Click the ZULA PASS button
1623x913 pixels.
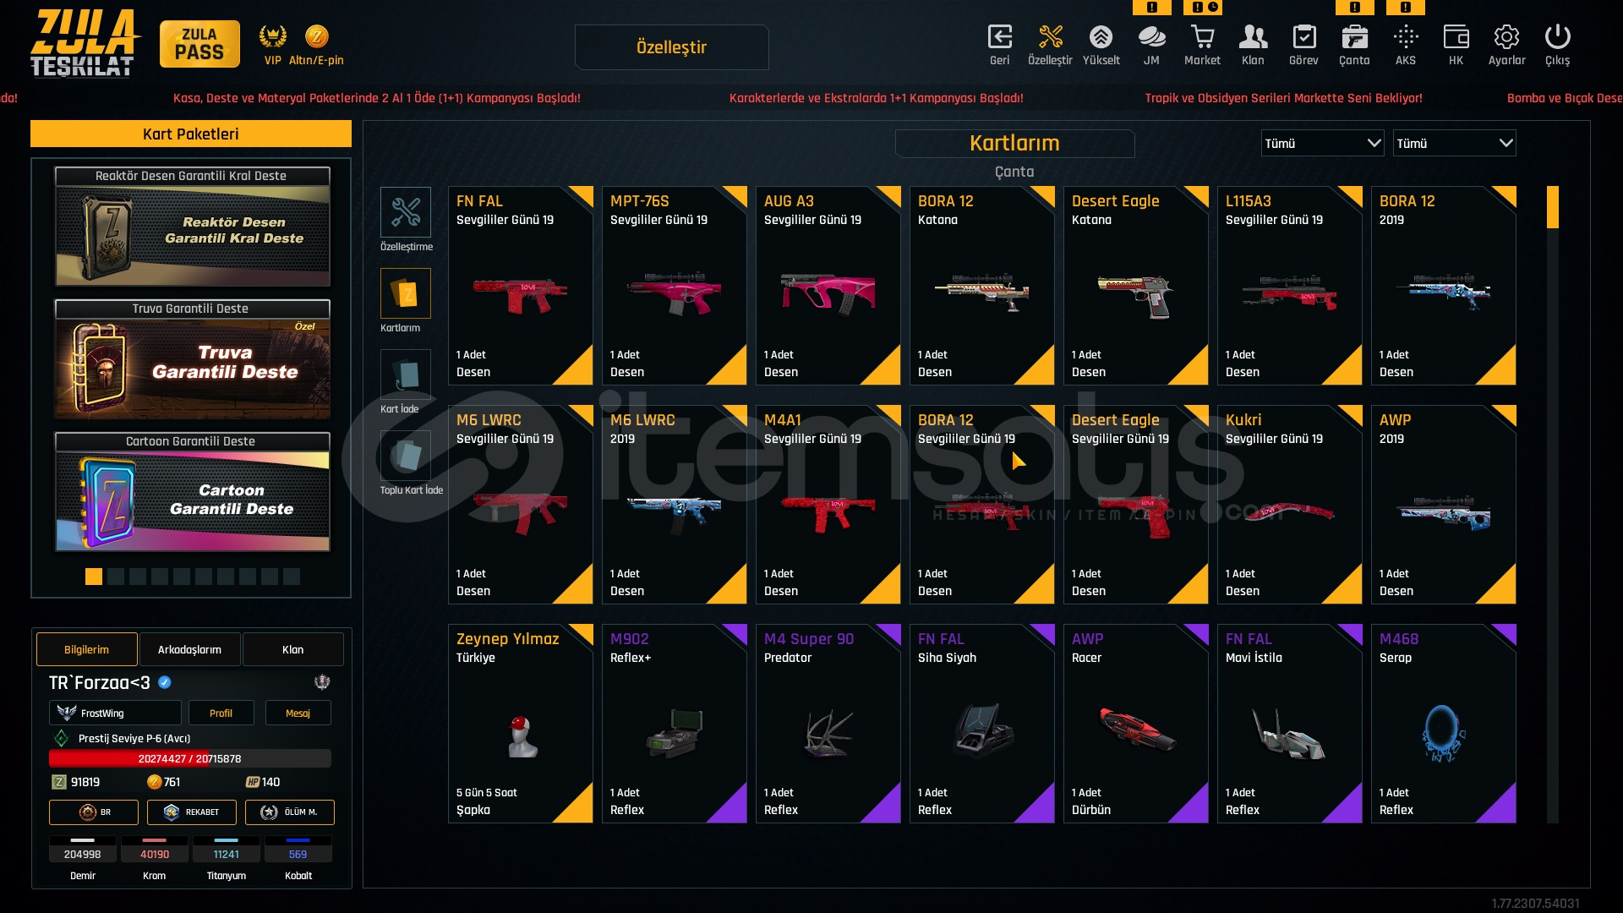click(199, 44)
